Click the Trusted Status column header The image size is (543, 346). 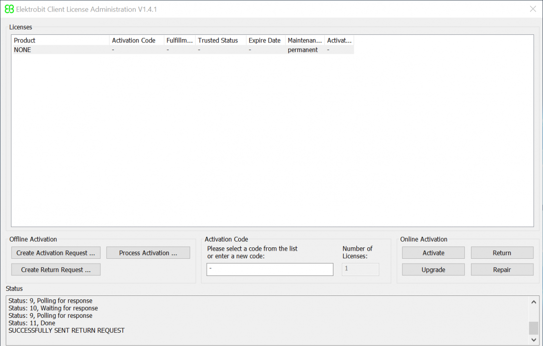tap(221, 41)
